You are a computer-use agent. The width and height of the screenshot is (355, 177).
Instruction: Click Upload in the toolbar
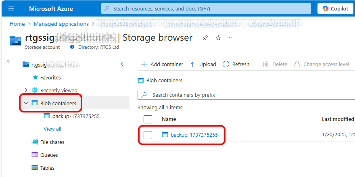203,64
